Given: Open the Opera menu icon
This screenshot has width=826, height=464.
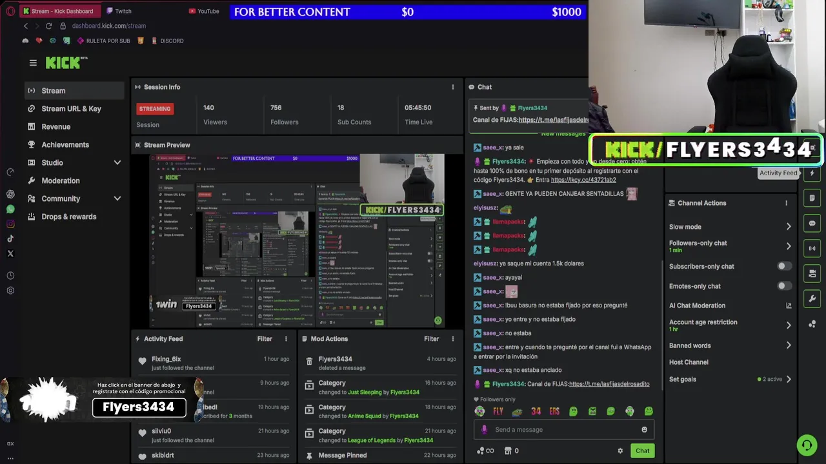Looking at the screenshot, I should click(10, 11).
